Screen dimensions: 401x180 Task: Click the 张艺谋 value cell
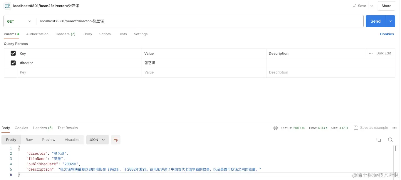tap(204, 63)
